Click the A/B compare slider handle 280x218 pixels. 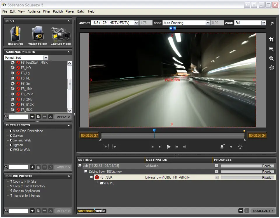tap(172, 28)
